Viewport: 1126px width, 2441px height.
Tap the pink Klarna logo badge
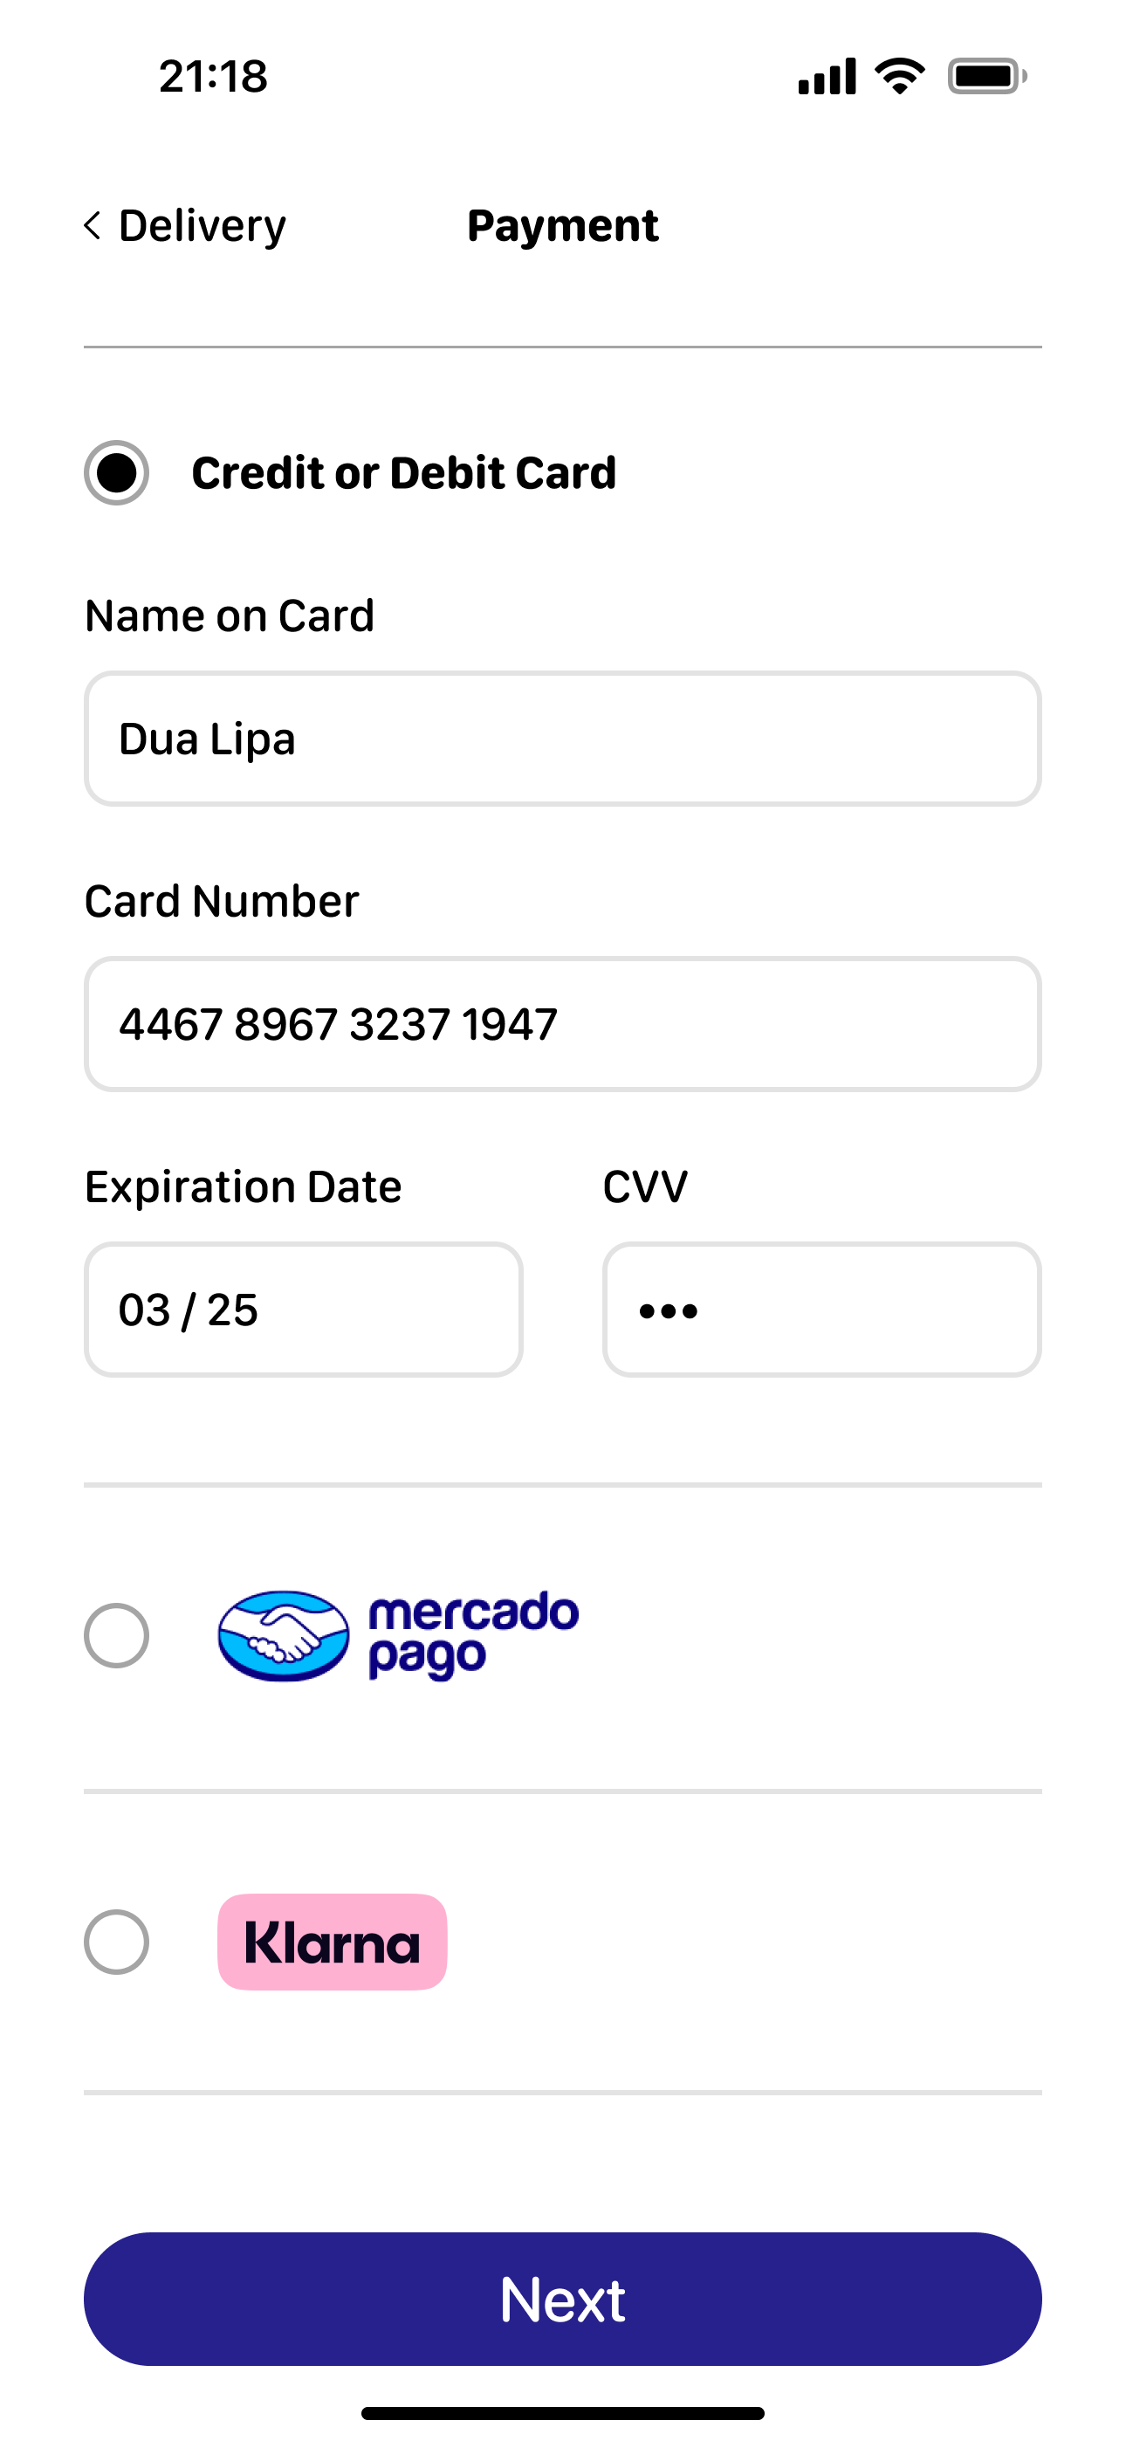pos(332,1942)
